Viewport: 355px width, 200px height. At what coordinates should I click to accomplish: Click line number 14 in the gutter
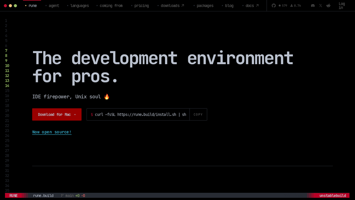7,86
